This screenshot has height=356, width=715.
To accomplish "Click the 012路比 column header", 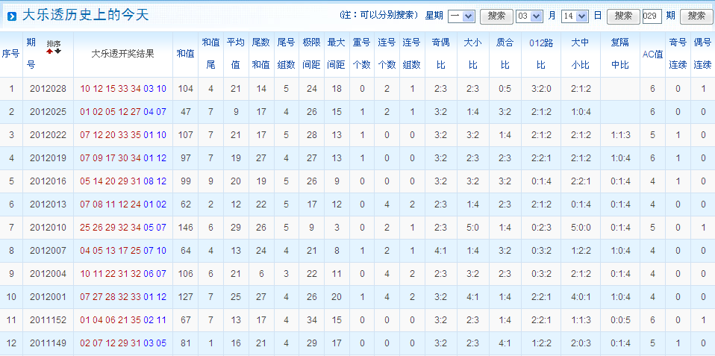I will tap(541, 54).
